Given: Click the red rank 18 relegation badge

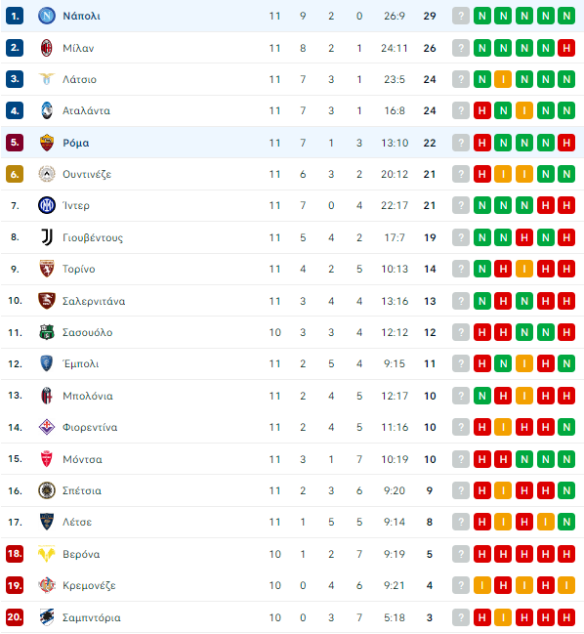Looking at the screenshot, I should [x=15, y=554].
